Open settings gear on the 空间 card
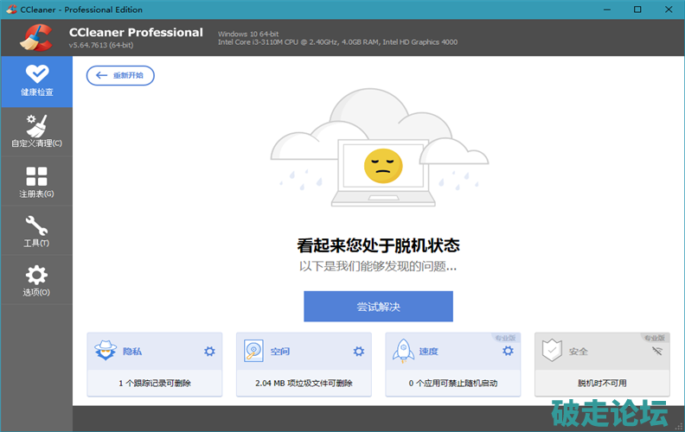Screen dimensions: 685x432 coord(359,351)
